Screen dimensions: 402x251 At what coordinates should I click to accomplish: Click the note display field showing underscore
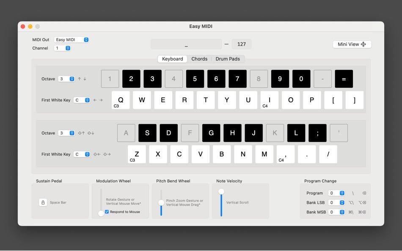186,44
